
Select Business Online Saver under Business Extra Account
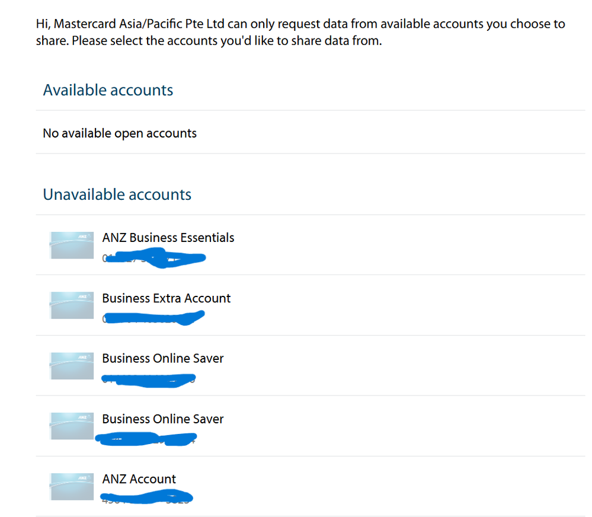click(163, 358)
